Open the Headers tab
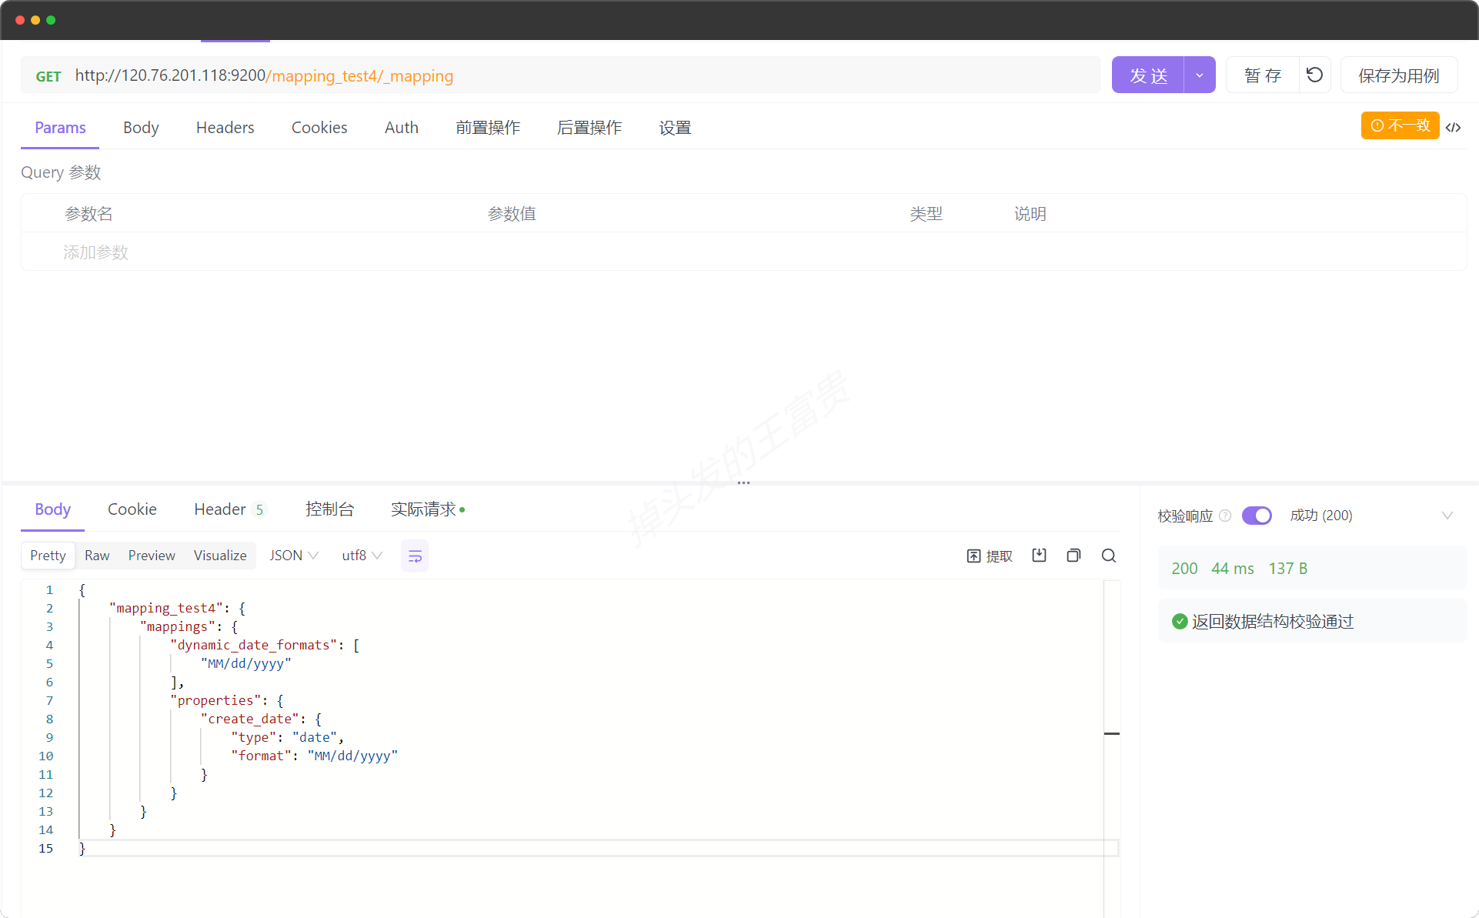Screen dimensions: 1479x918 point(225,128)
